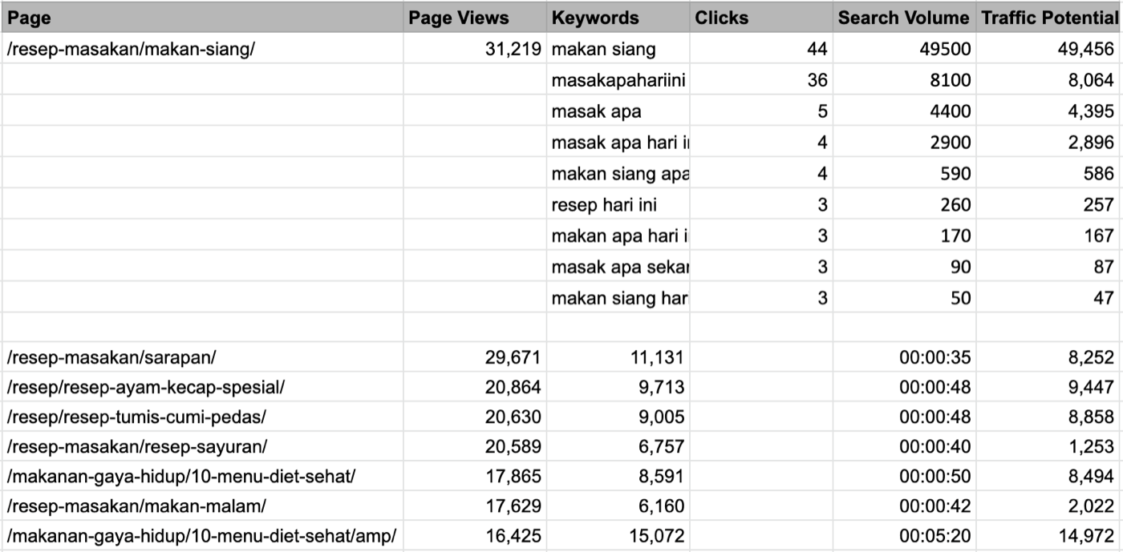Image resolution: width=1123 pixels, height=552 pixels.
Task: Click page views cell 20,864
Action: pos(475,387)
